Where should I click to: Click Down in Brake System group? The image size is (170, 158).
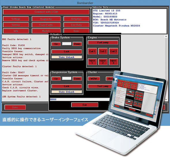[77, 44]
